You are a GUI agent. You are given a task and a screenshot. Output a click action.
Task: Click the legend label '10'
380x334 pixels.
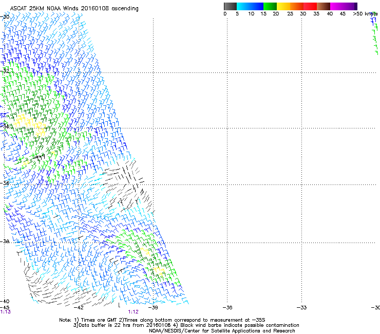[251, 14]
